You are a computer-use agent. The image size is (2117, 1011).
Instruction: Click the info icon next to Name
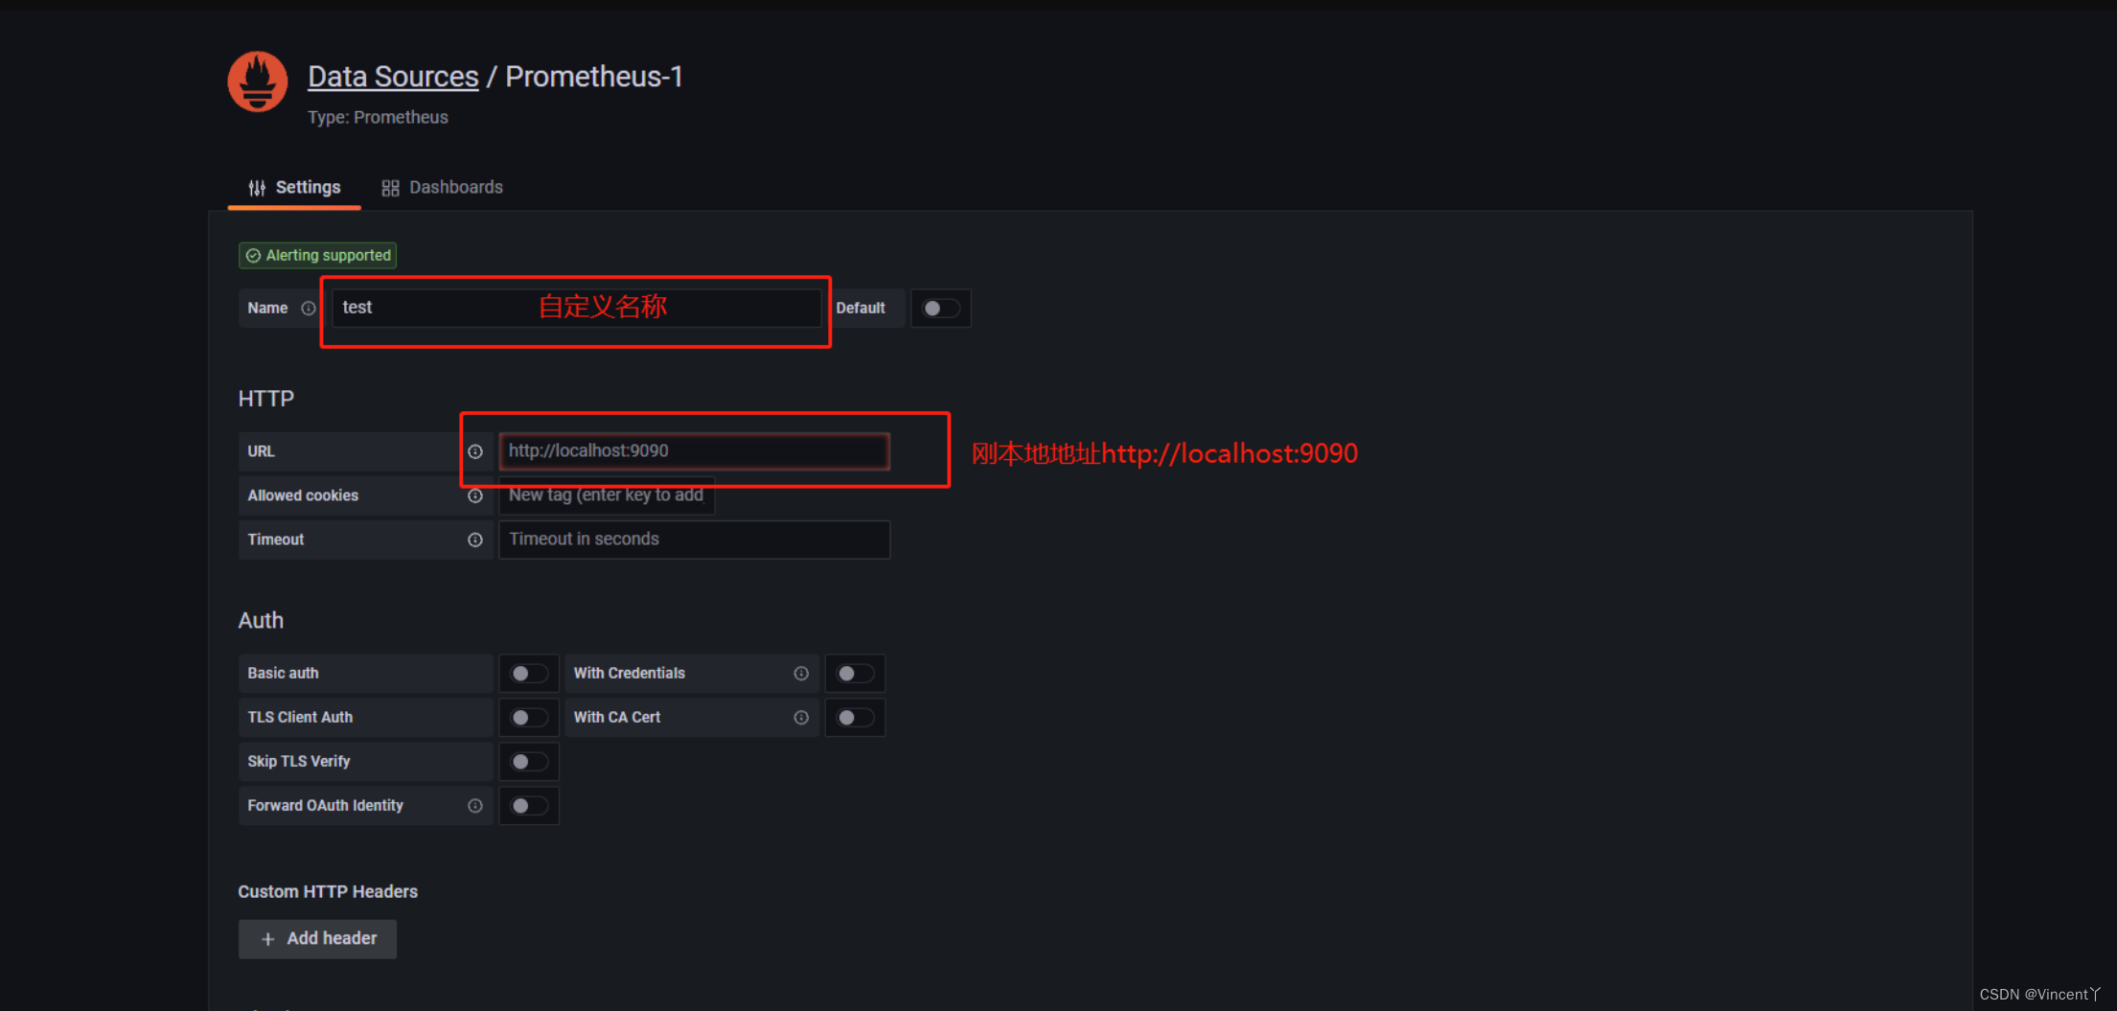(x=309, y=309)
